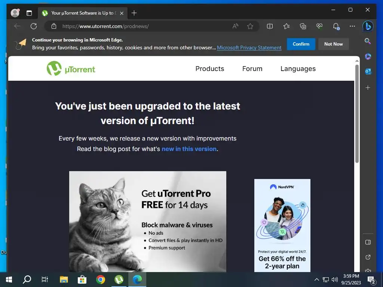
Task: Open the sidebar Search icon
Action: click(368, 41)
